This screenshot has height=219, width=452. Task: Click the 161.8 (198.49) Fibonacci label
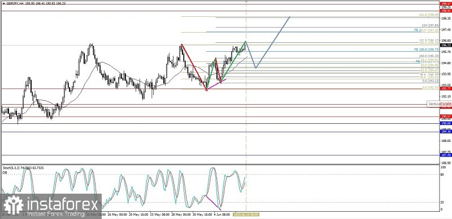click(429, 15)
